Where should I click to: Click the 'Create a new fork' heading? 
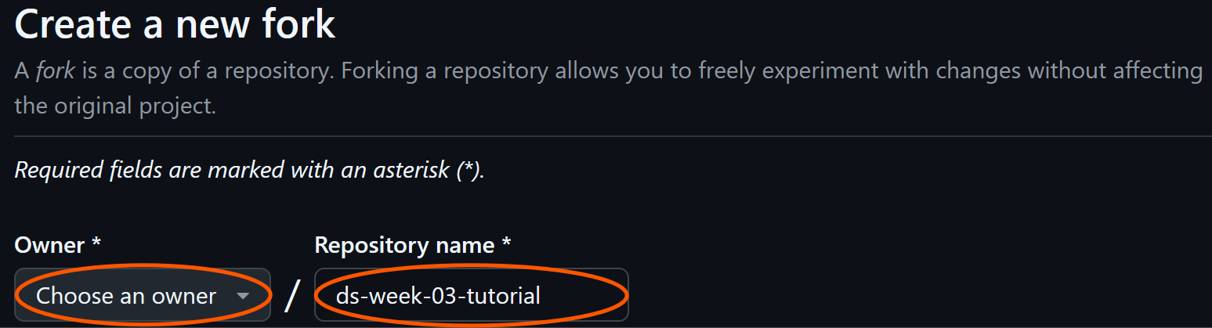pos(175,25)
